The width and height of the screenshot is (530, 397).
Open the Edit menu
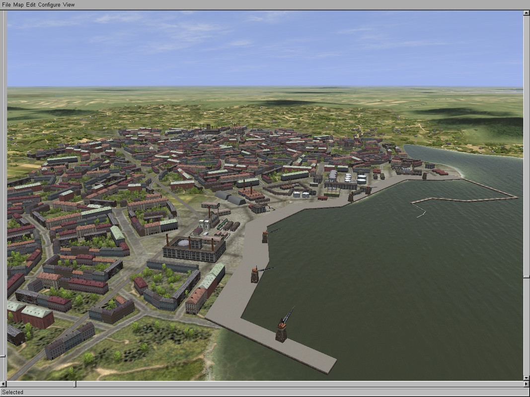tap(31, 5)
